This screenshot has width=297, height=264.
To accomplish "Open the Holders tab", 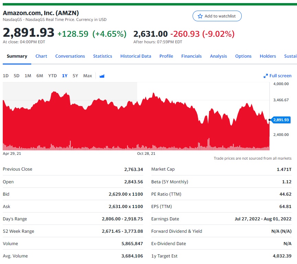I will coord(268,56).
